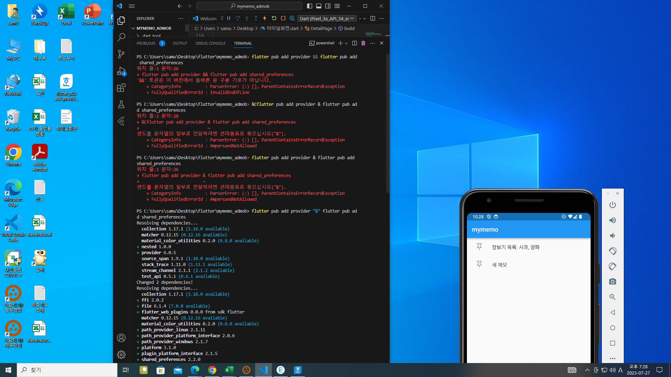Image resolution: width=671 pixels, height=377 pixels.
Task: Restart the debug session
Action: [x=274, y=18]
